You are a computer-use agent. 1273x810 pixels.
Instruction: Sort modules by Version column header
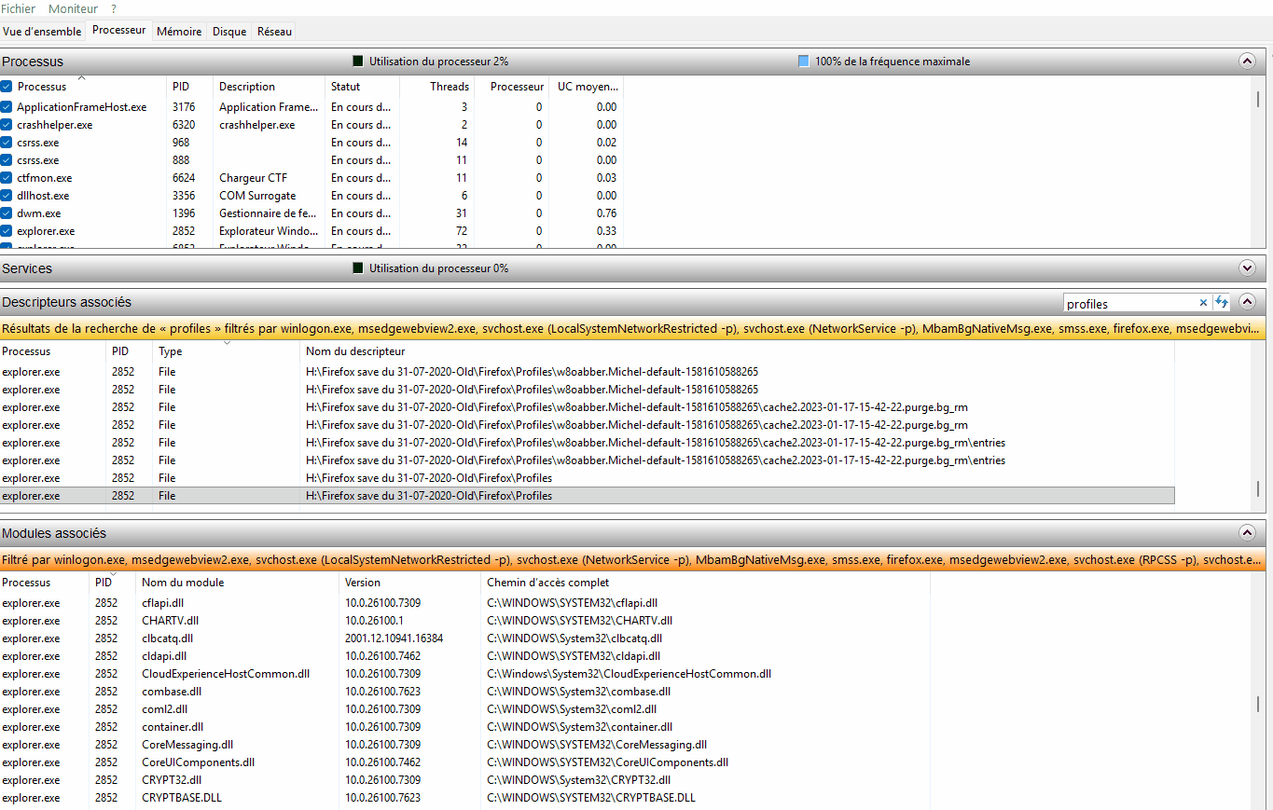(409, 582)
